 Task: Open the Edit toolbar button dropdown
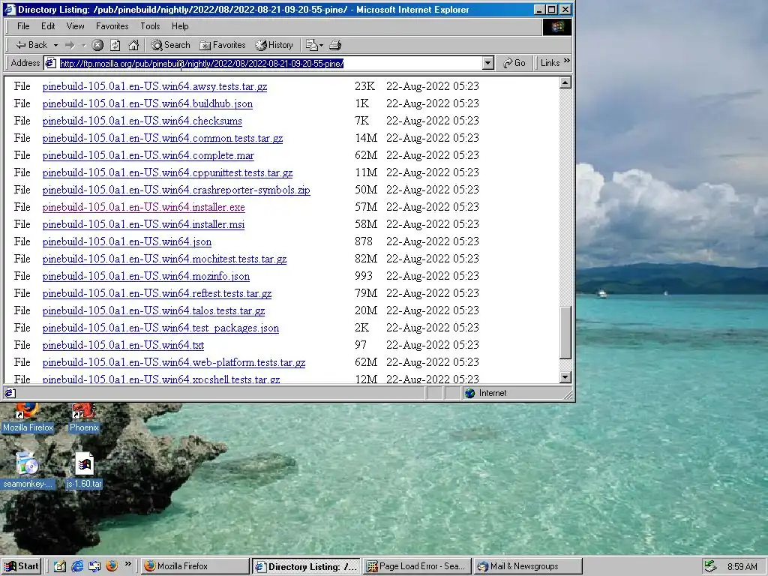[314, 45]
